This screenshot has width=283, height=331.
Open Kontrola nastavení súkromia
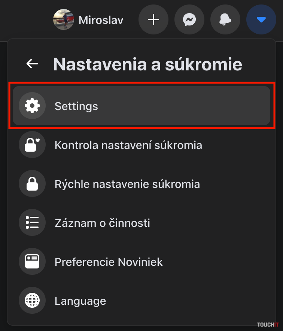(x=128, y=145)
